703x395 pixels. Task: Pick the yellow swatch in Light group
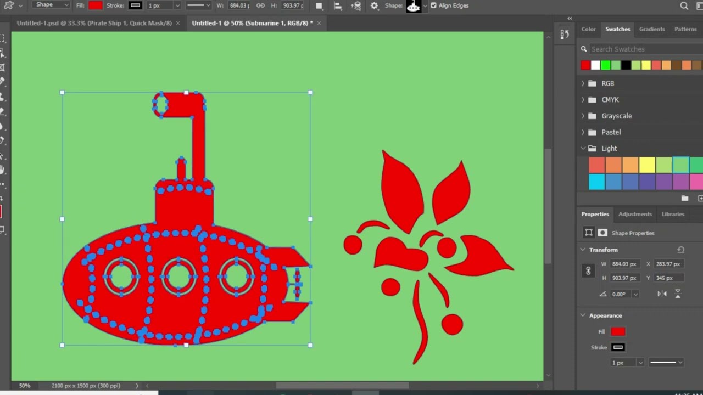tap(647, 165)
